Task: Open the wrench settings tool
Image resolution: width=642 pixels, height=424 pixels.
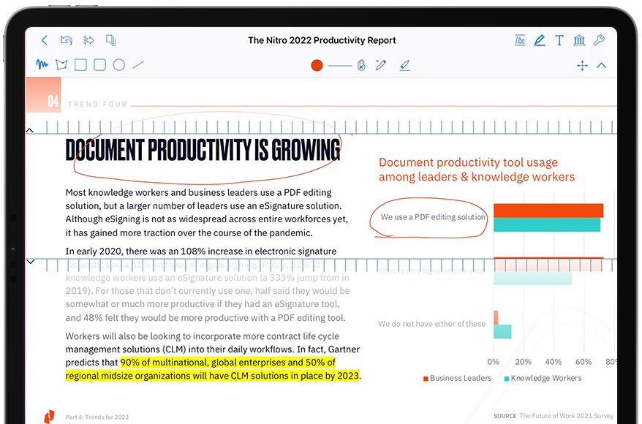Action: 599,40
